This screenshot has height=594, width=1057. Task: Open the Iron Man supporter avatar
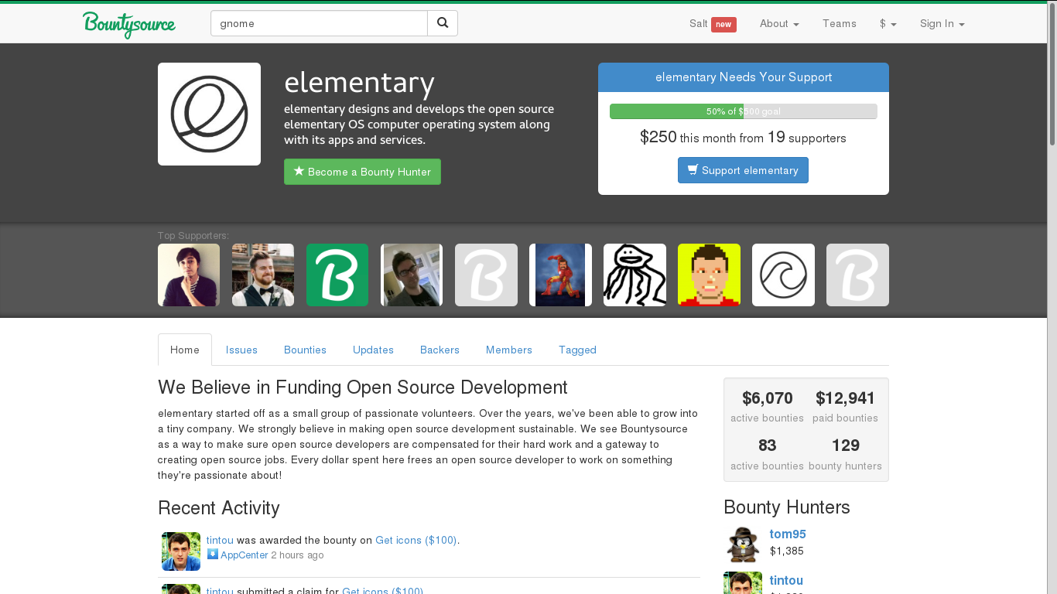560,275
